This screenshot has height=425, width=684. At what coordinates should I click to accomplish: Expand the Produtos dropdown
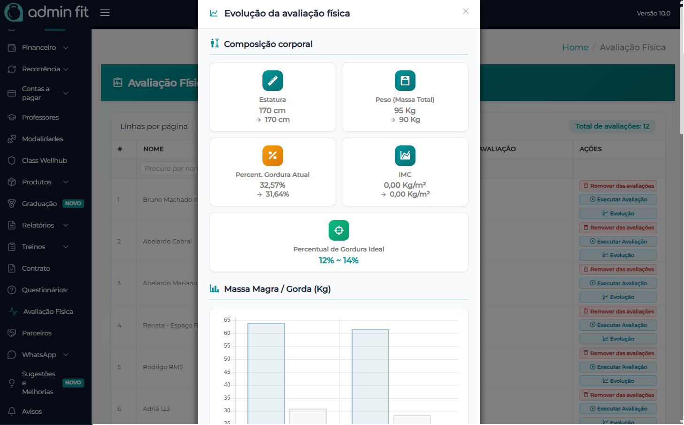pos(66,182)
